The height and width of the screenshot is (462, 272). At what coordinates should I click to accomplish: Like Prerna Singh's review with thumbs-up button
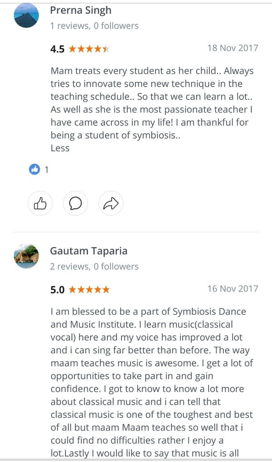(40, 204)
